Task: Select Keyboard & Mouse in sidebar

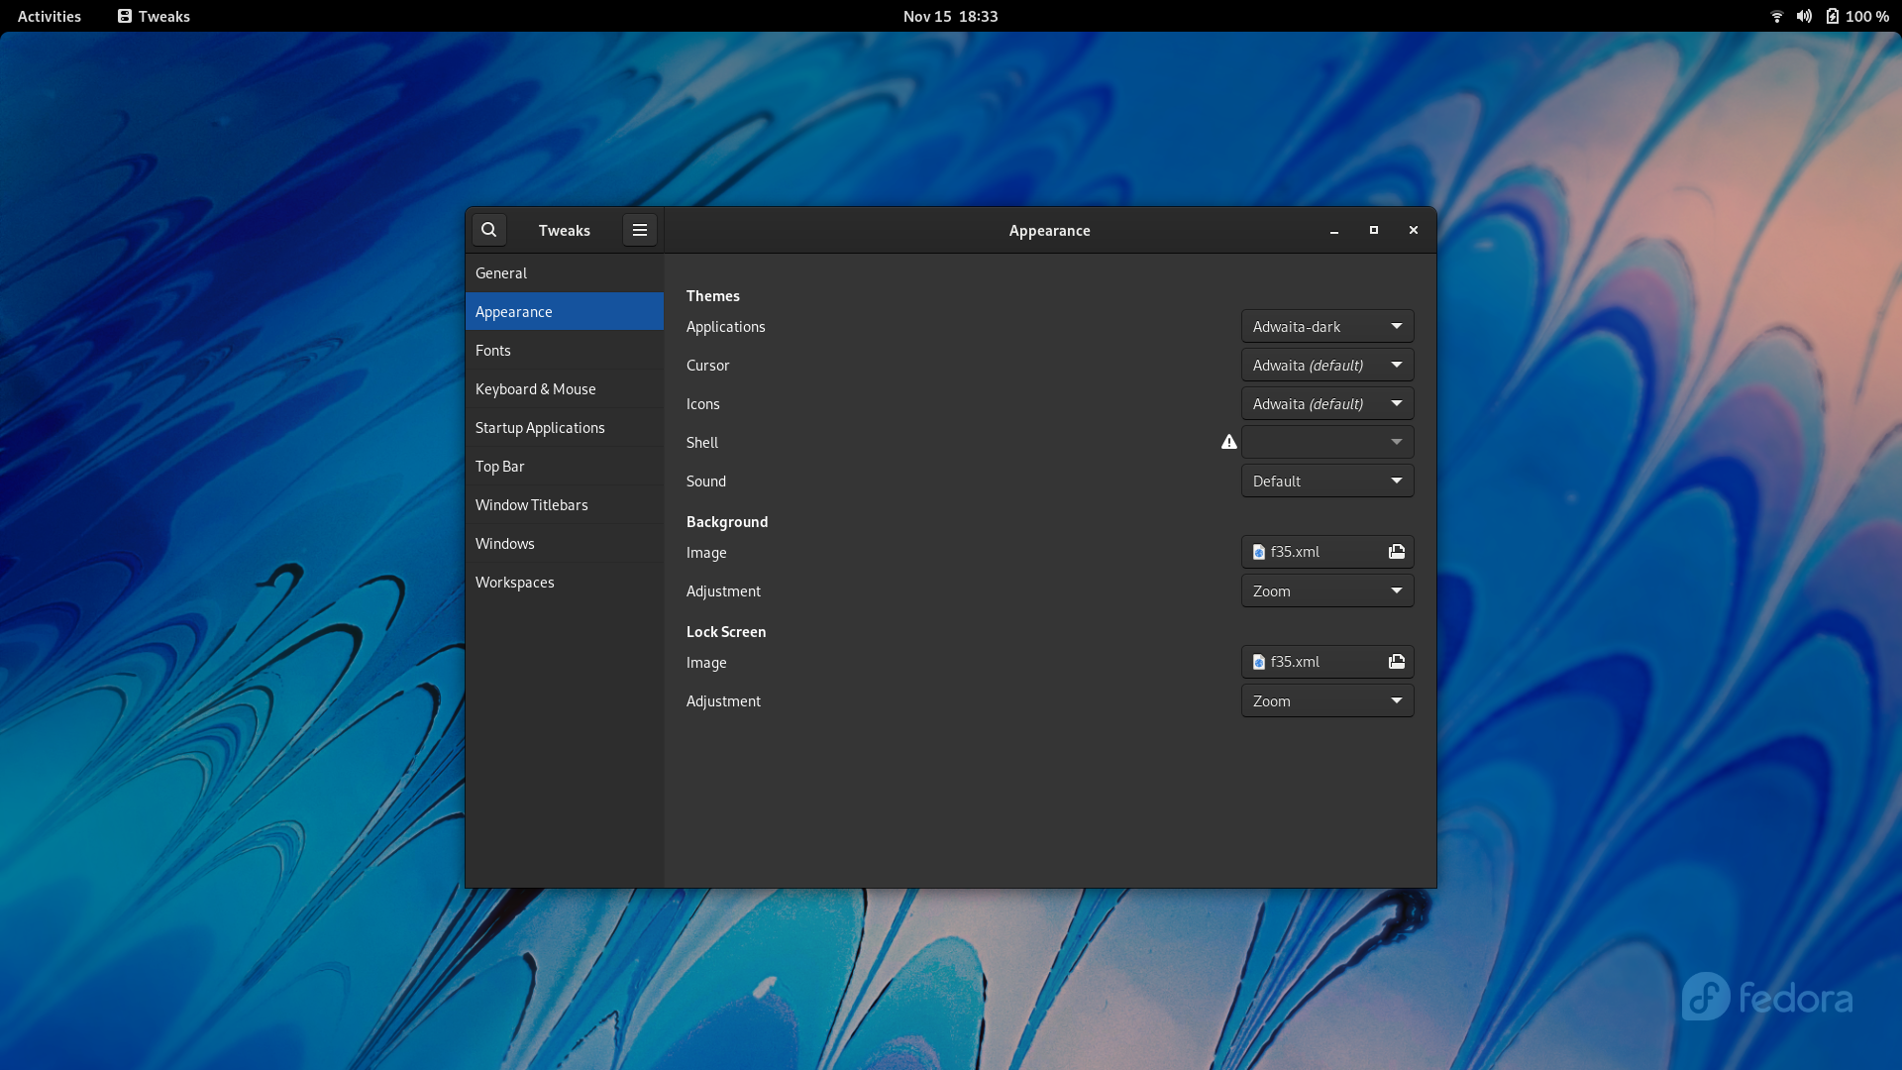Action: tap(565, 388)
